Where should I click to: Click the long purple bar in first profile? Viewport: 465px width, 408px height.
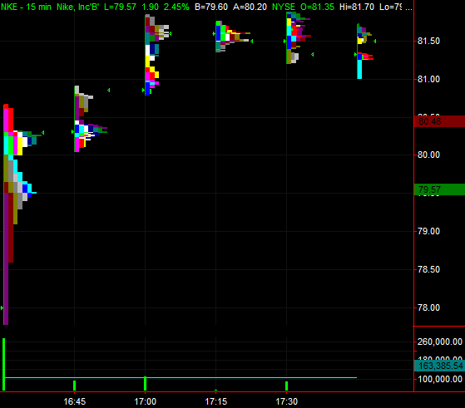(x=6, y=258)
